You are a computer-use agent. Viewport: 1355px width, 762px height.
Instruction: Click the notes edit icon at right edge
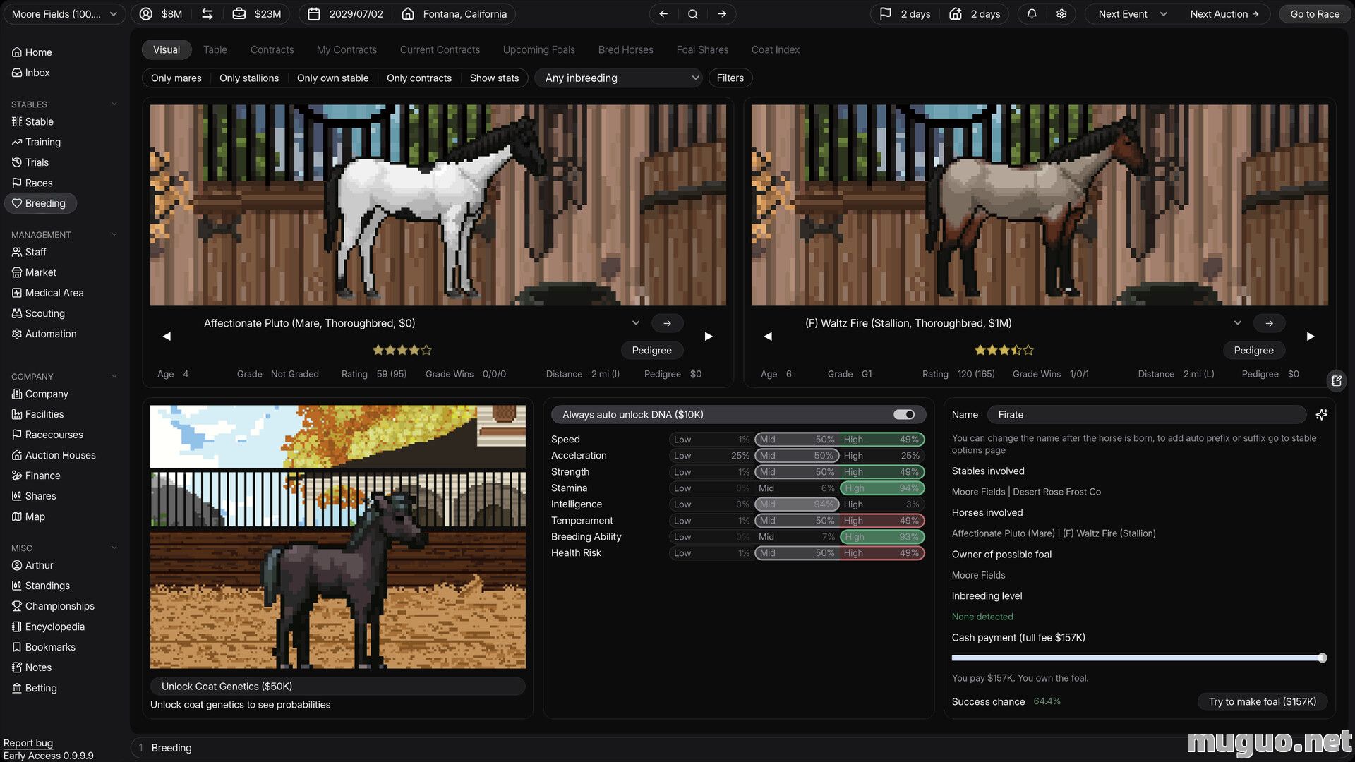pos(1336,381)
